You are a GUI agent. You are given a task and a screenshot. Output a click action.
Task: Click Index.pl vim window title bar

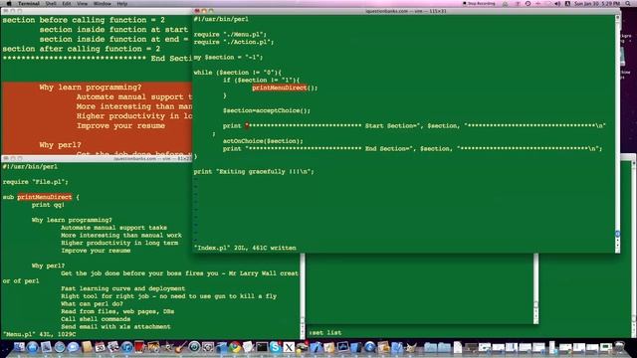point(405,11)
